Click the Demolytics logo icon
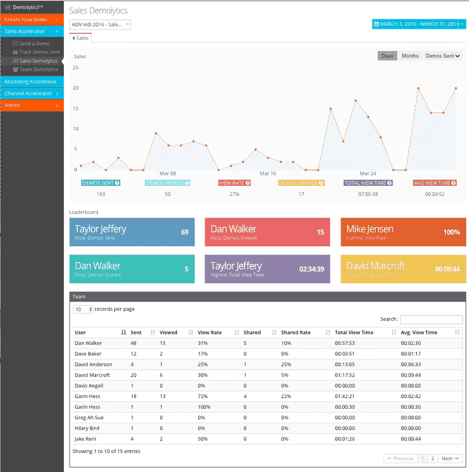Image resolution: width=469 pixels, height=472 pixels. (8, 6)
